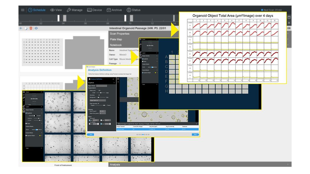Open the View menu
The image size is (310, 174).
coord(56,10)
